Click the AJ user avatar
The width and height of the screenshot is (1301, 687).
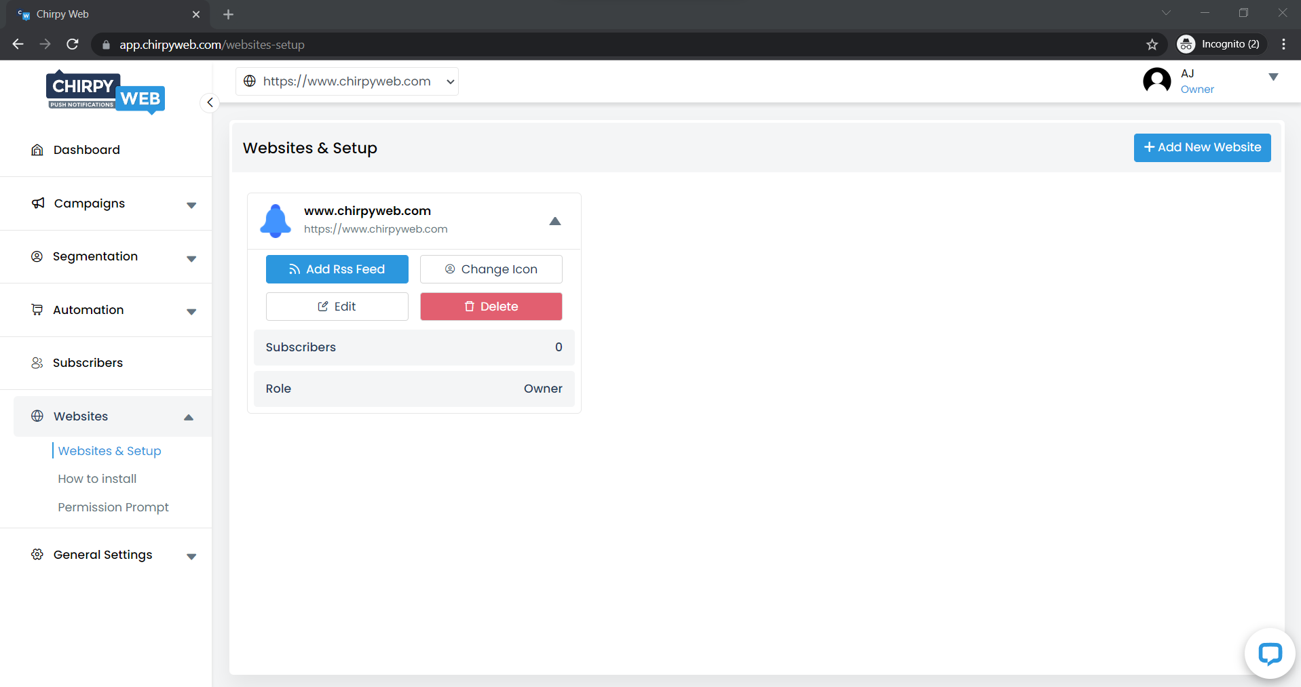(1157, 81)
